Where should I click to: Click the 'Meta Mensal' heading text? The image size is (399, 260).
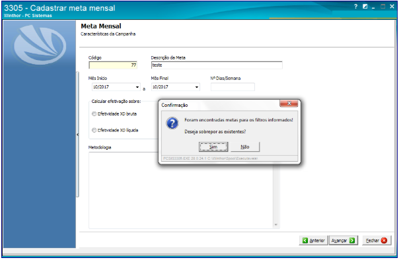(101, 26)
